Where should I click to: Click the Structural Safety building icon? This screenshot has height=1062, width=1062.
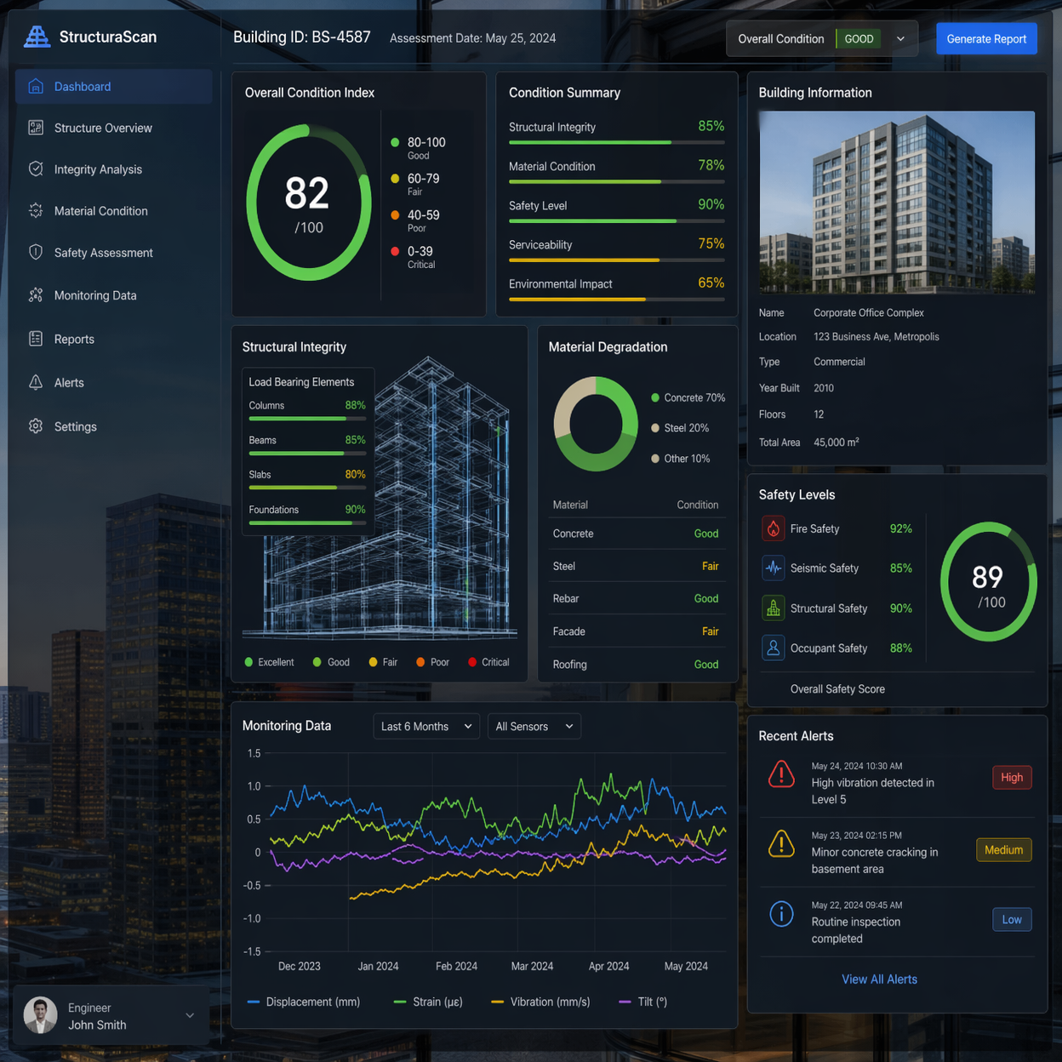[773, 608]
